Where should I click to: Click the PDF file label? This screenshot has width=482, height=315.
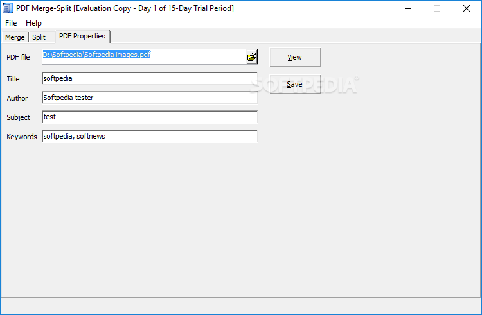pos(18,57)
